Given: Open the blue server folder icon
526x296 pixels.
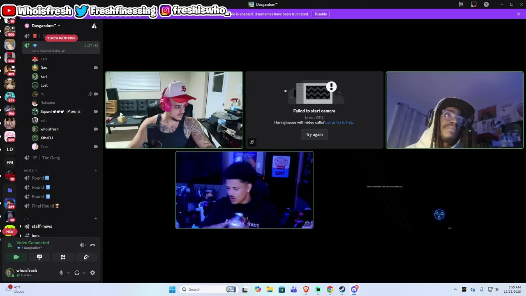Looking at the screenshot, I should (10, 190).
